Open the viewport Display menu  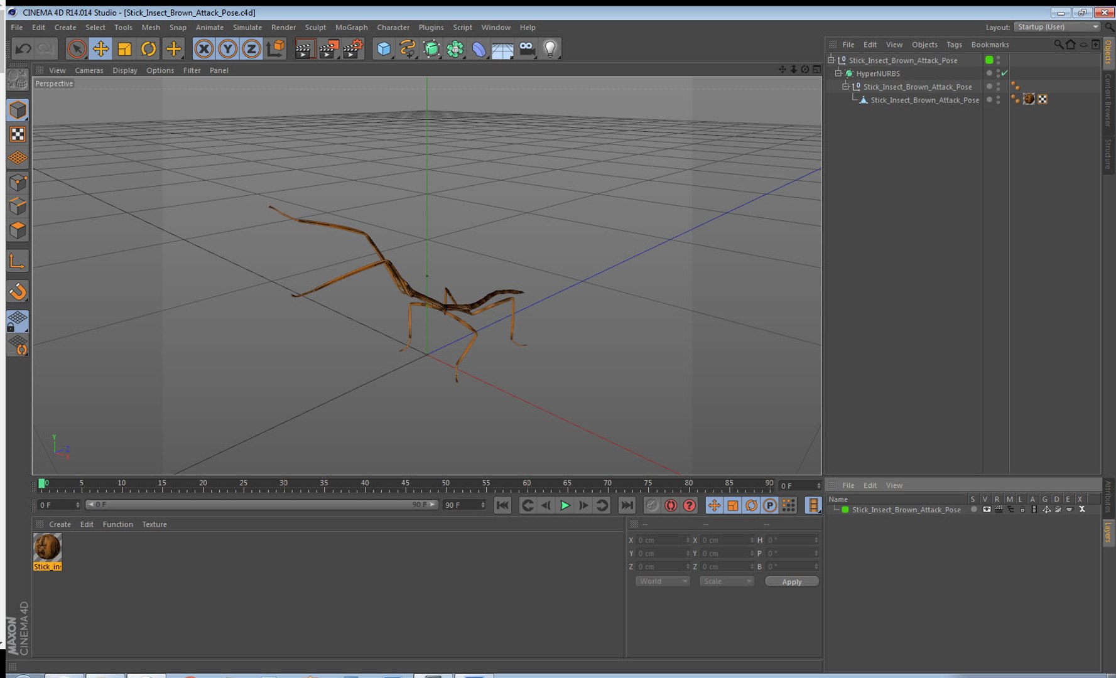(x=125, y=70)
